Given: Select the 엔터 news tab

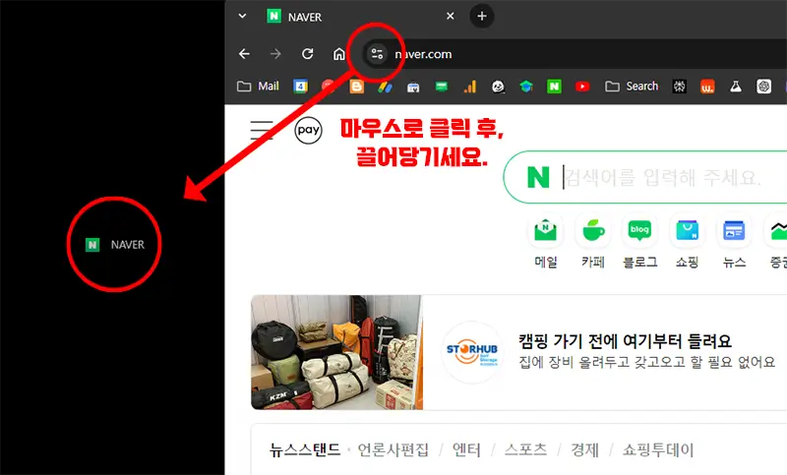Looking at the screenshot, I should point(466,449).
